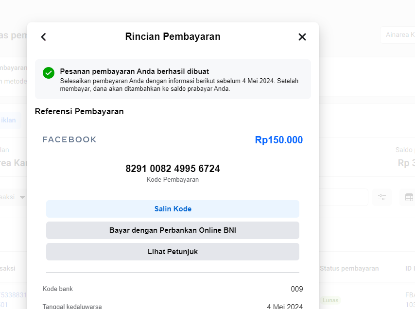Open the transaction ID link
Screen dimensions: 415x309
[14, 295]
